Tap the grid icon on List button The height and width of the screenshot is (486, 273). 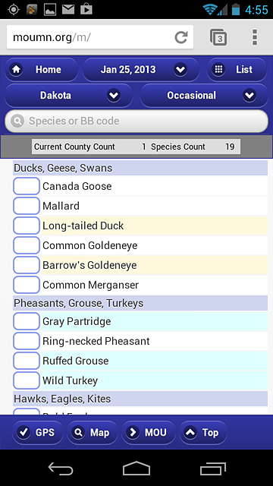(x=218, y=69)
